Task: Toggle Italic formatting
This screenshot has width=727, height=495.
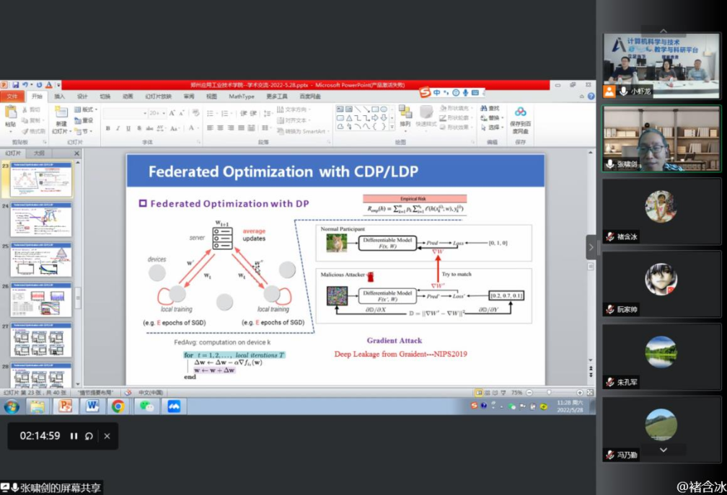Action: 118,128
